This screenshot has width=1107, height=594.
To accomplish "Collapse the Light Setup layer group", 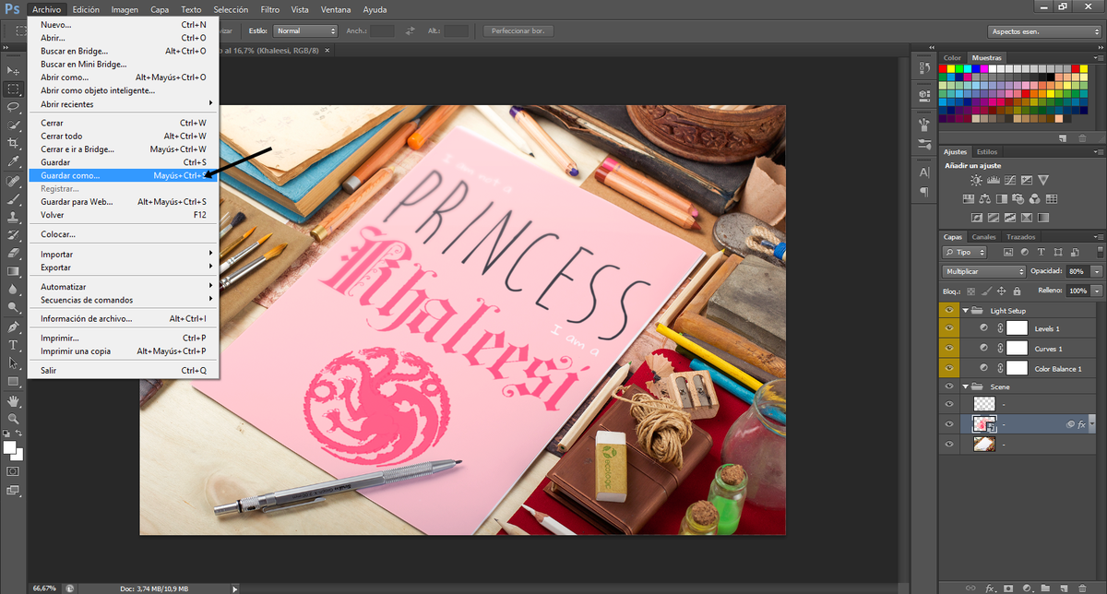I will [x=966, y=310].
